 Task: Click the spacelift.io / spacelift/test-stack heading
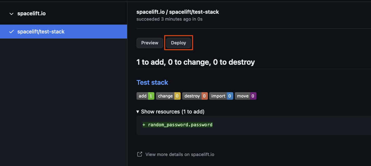pyautogui.click(x=178, y=12)
